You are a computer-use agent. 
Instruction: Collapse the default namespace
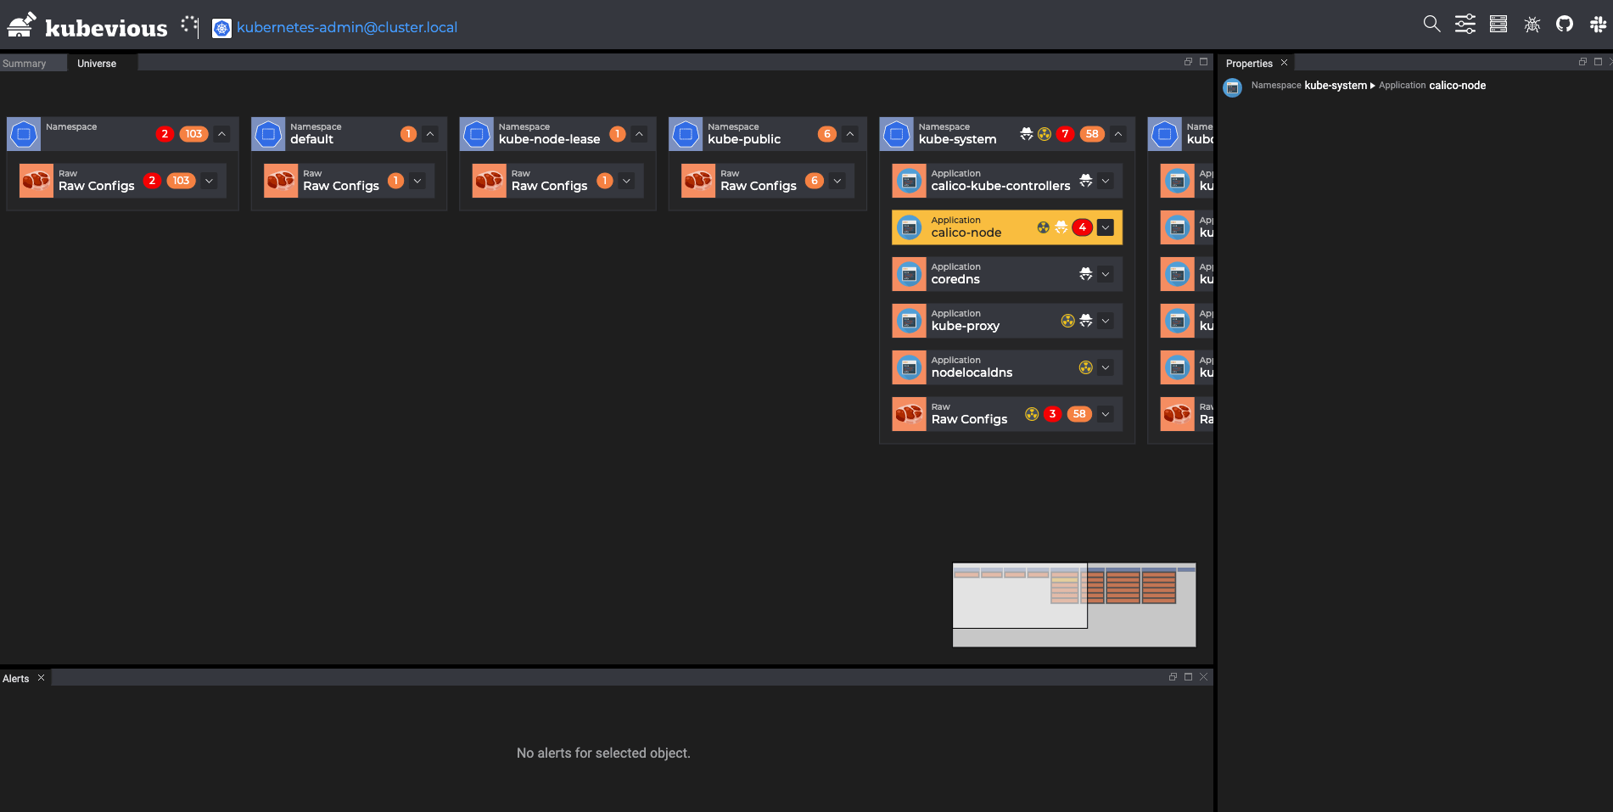point(430,134)
